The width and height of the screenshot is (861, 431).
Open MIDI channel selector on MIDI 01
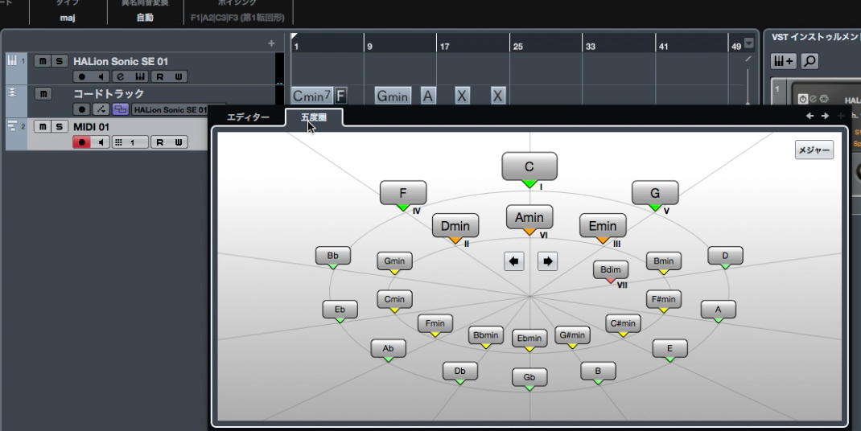pyautogui.click(x=130, y=142)
